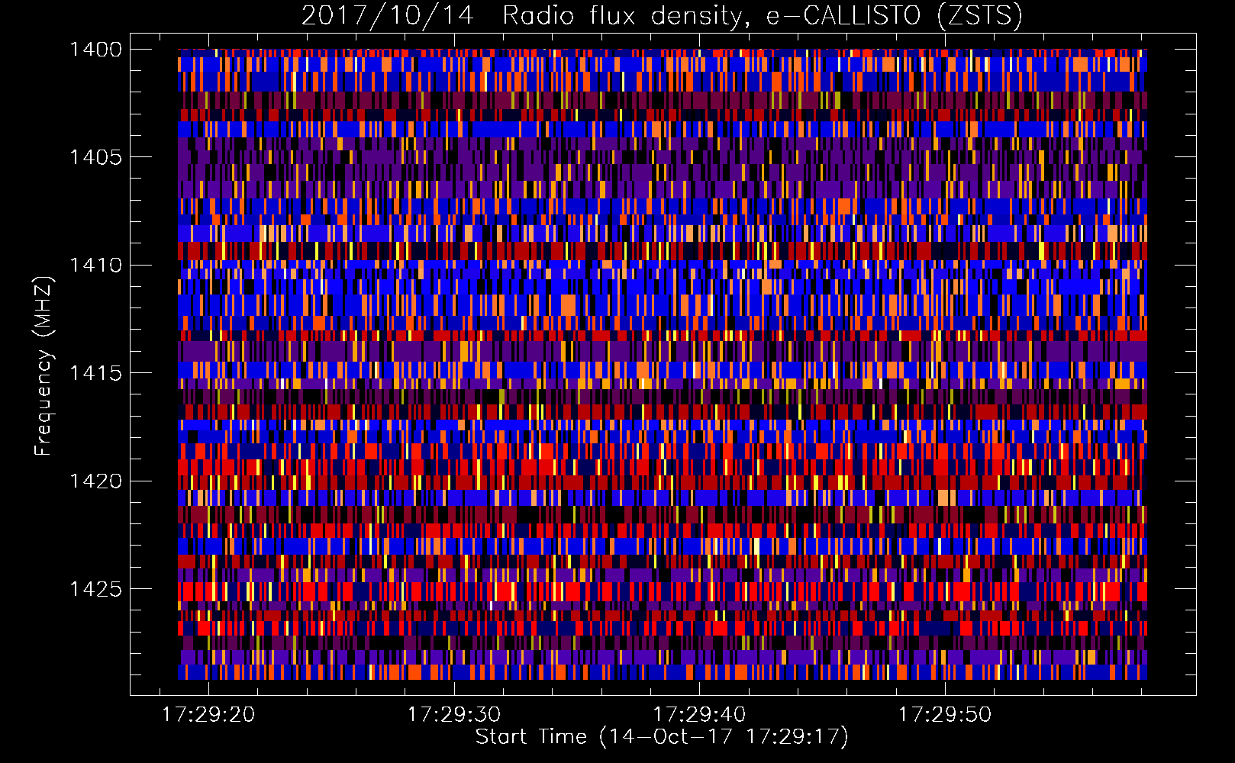1235x763 pixels.
Task: Click the 17:29:40 time tick label
Action: click(x=699, y=715)
